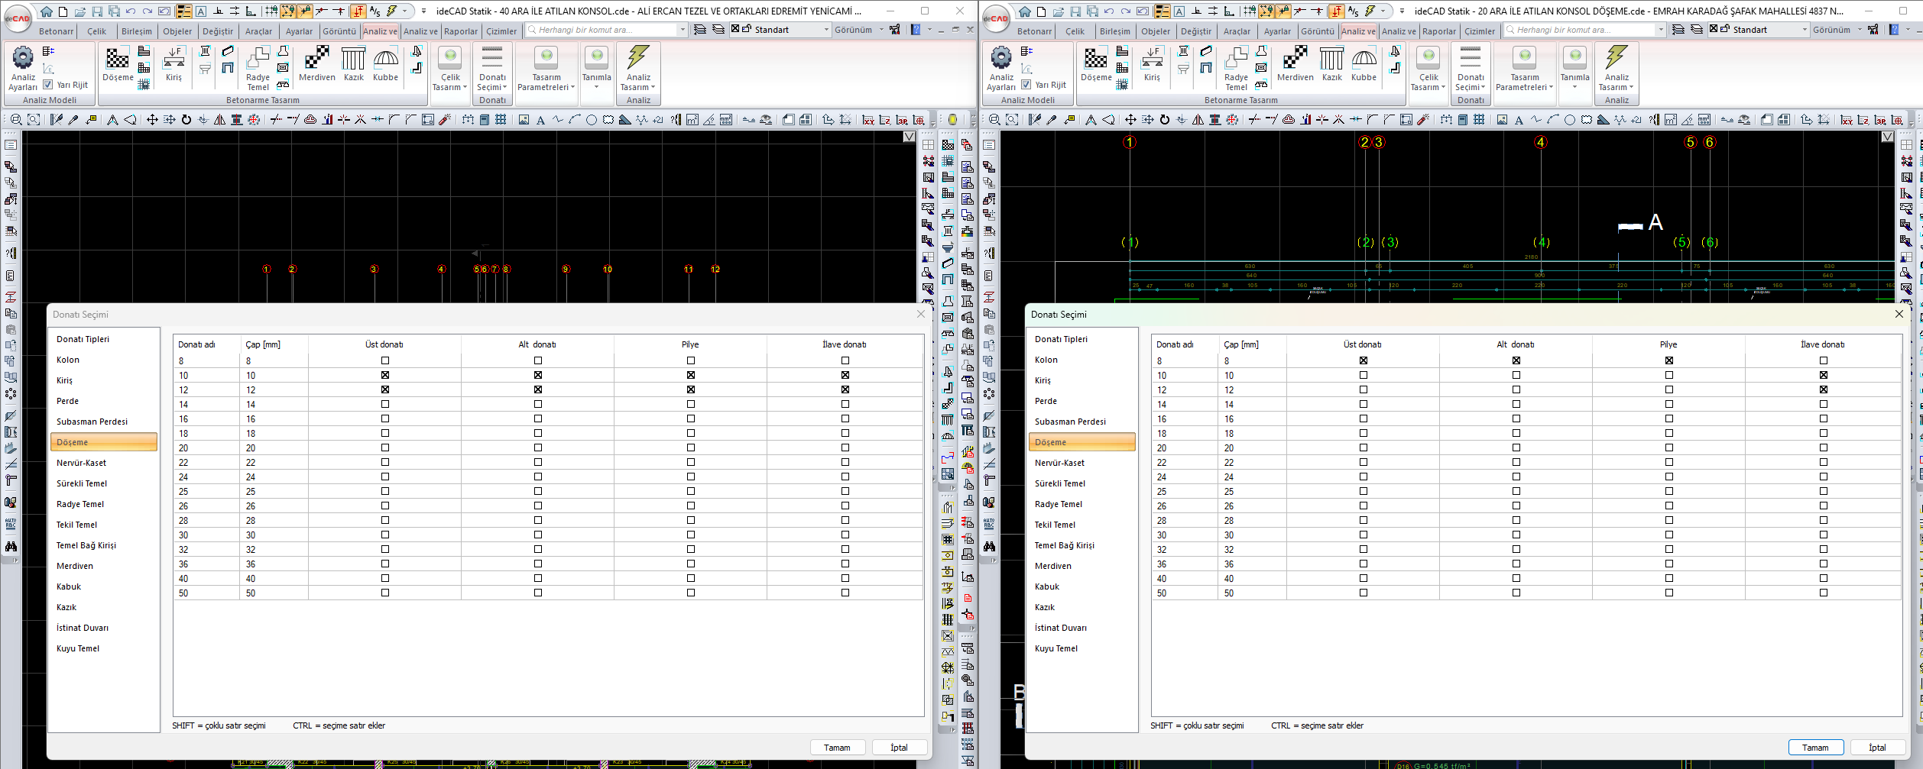Screen dimensions: 1923x769
Task: Uncheck İlave donatı for diameter 12, right dialog
Action: click(1824, 389)
